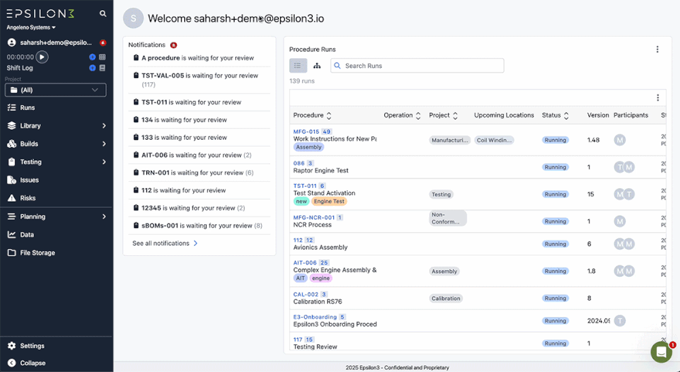Screen dimensions: 680x372
Task: Open Library in the sidebar
Action: click(x=31, y=126)
